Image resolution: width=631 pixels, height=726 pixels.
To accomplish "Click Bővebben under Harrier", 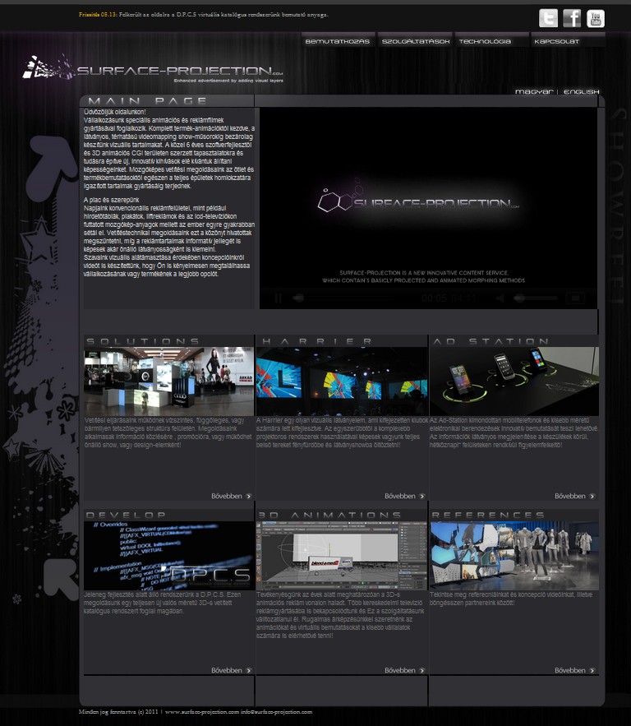I will pyautogui.click(x=405, y=496).
